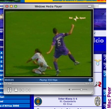Pause the video playback
This screenshot has width=112, height=109.
[x=10, y=90]
